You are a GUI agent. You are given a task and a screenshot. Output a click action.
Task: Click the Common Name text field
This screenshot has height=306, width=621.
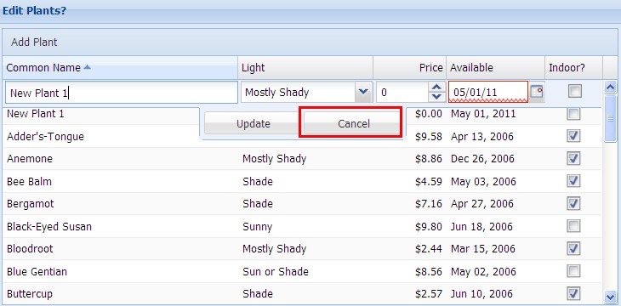pyautogui.click(x=122, y=93)
